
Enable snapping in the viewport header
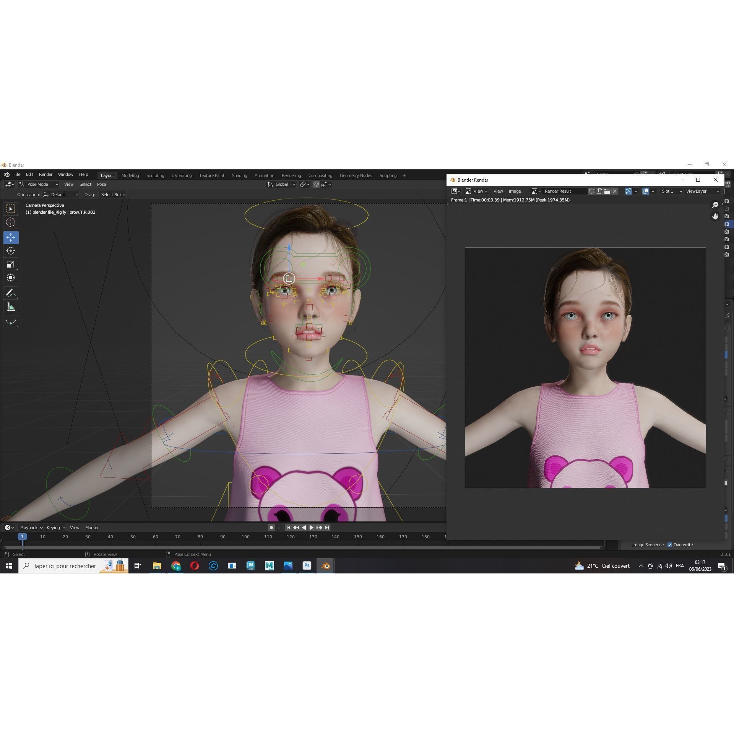[x=317, y=184]
